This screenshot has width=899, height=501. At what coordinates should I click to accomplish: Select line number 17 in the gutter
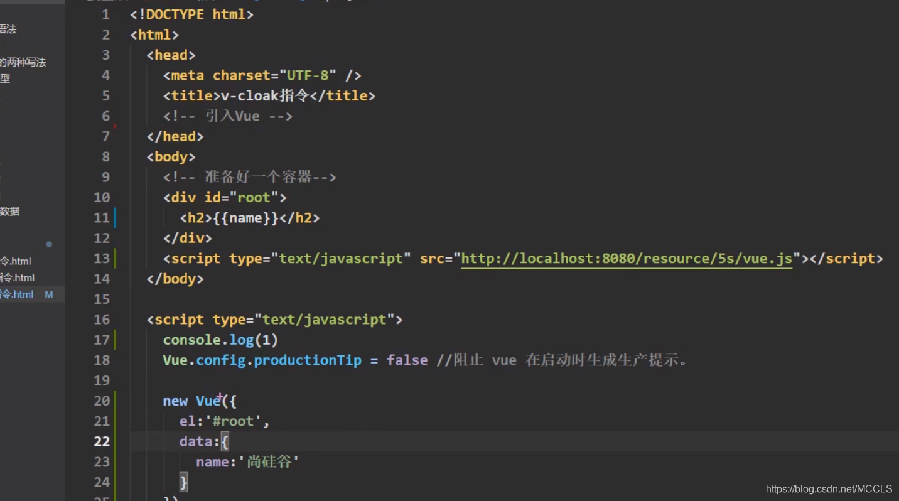click(x=102, y=340)
